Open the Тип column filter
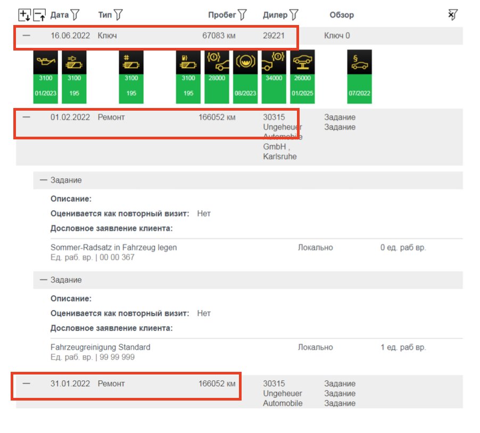480x433 pixels. pos(118,15)
